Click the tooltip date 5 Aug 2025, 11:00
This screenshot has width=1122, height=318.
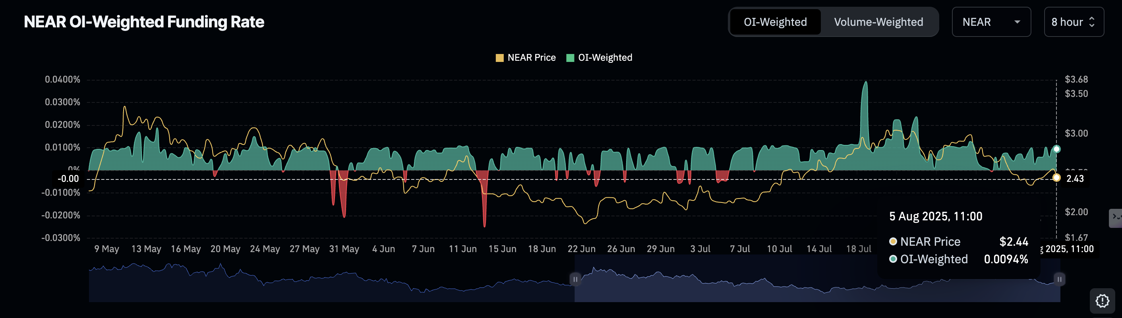tap(936, 216)
